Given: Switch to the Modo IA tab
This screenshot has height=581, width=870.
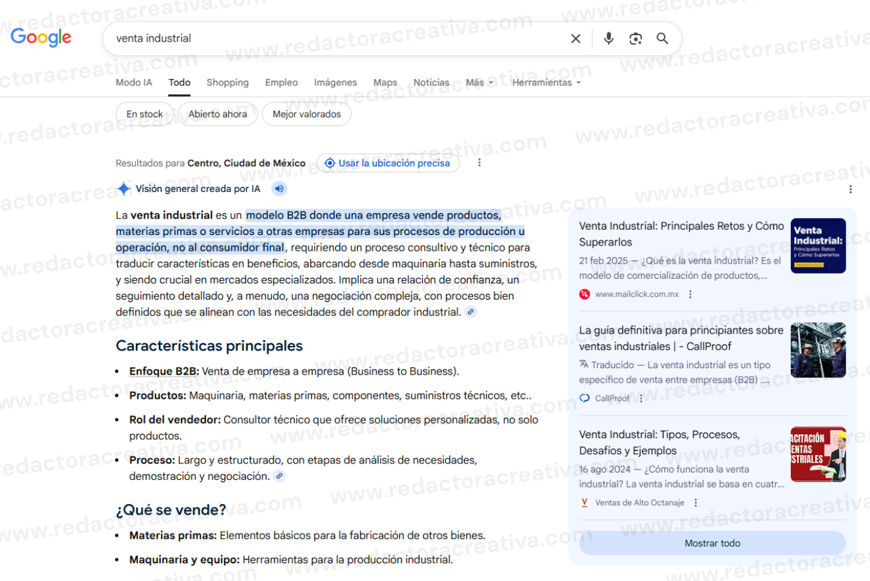Looking at the screenshot, I should (x=134, y=83).
